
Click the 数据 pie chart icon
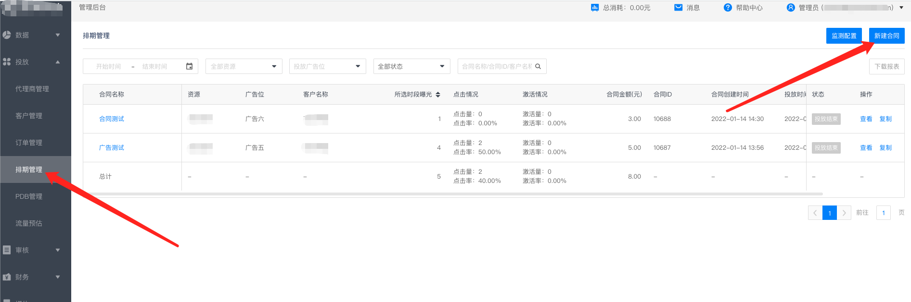coord(7,35)
